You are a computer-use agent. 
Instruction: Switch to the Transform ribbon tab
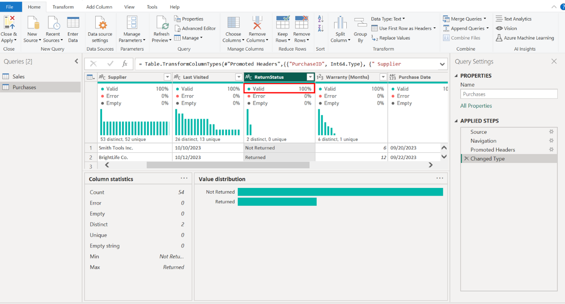coord(63,7)
